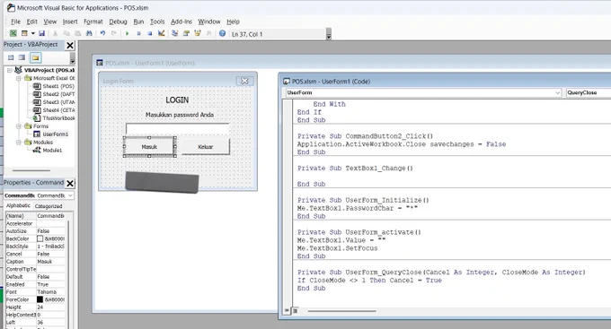Click View Object icon in Project panel
This screenshot has height=329, width=611.
point(22,58)
